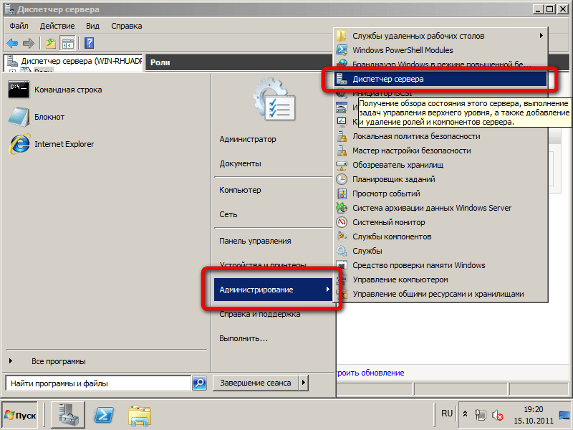Open the Справка menu
The image size is (573, 430).
[127, 26]
